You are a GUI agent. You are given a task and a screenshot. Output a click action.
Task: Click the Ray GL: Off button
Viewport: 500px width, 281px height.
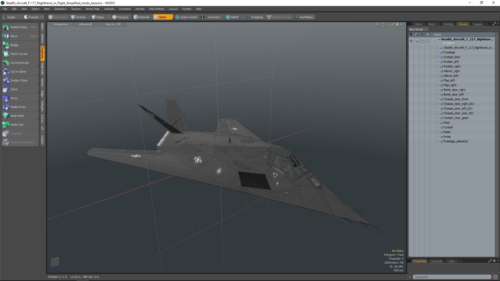coord(113,24)
